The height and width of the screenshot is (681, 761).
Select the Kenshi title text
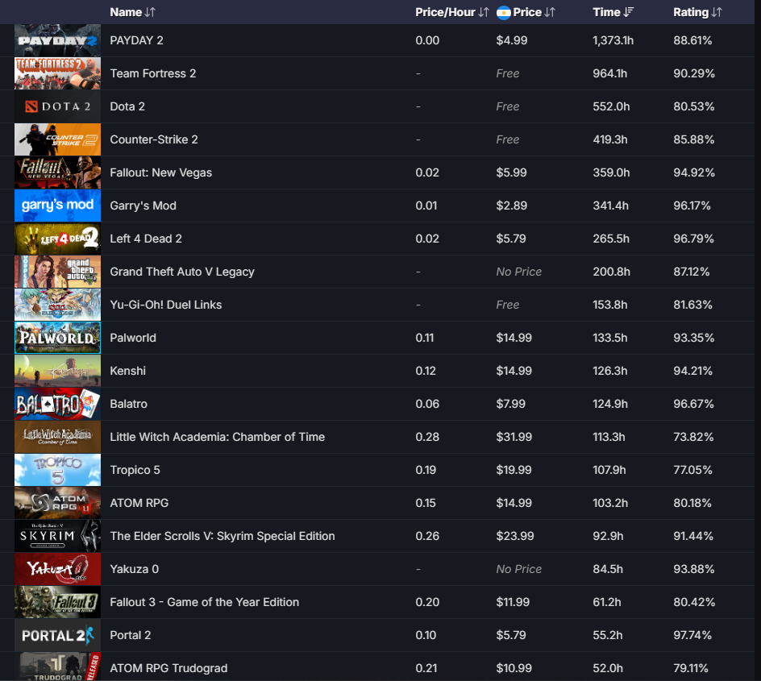click(127, 371)
